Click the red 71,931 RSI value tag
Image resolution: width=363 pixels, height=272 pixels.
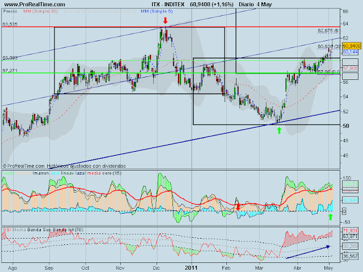(x=351, y=231)
